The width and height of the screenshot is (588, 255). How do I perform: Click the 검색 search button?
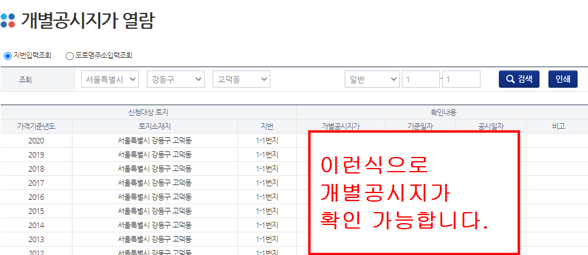click(x=519, y=79)
